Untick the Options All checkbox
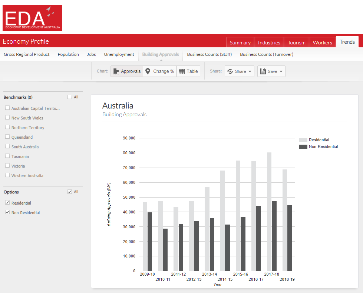Image resolution: width=363 pixels, height=293 pixels. pyautogui.click(x=70, y=192)
